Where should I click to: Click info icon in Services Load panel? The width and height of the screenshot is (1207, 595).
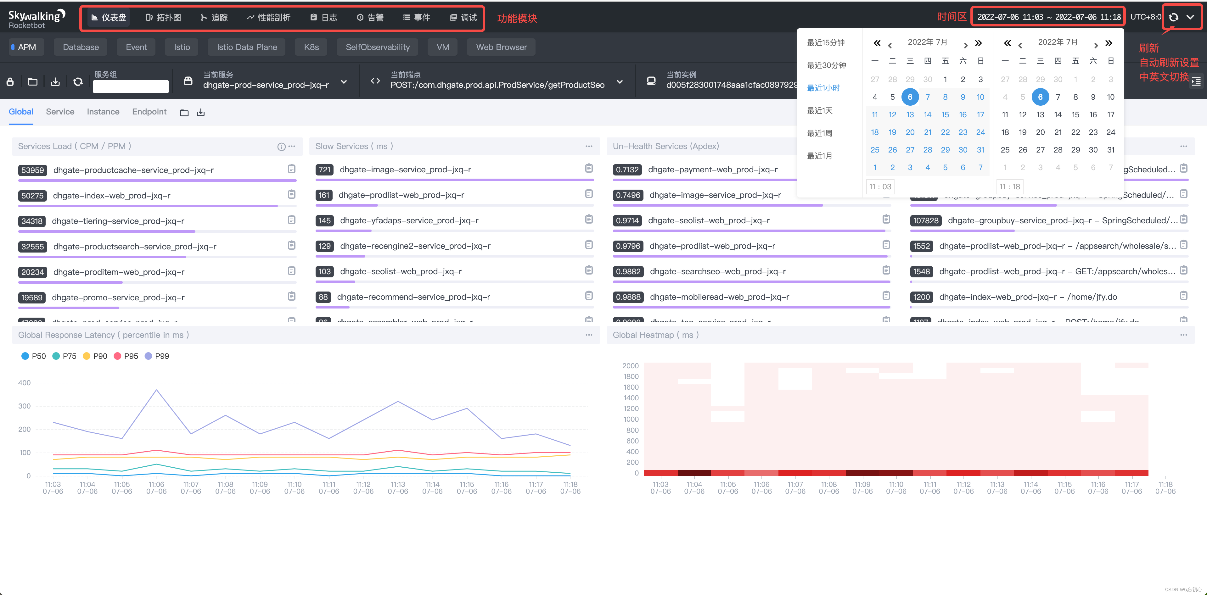coord(281,147)
